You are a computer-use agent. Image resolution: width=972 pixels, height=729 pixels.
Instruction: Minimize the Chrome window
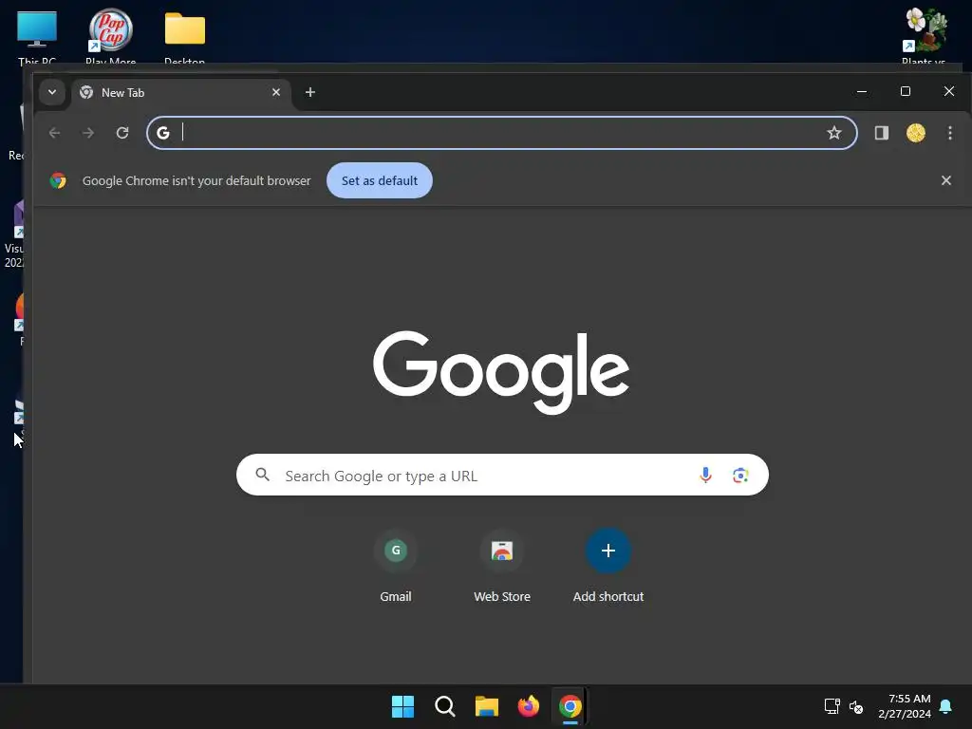862,92
